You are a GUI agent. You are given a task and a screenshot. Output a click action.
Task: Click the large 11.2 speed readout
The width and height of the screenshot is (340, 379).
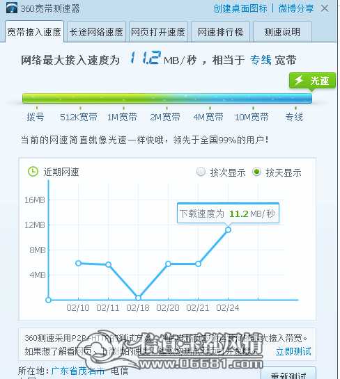145,58
